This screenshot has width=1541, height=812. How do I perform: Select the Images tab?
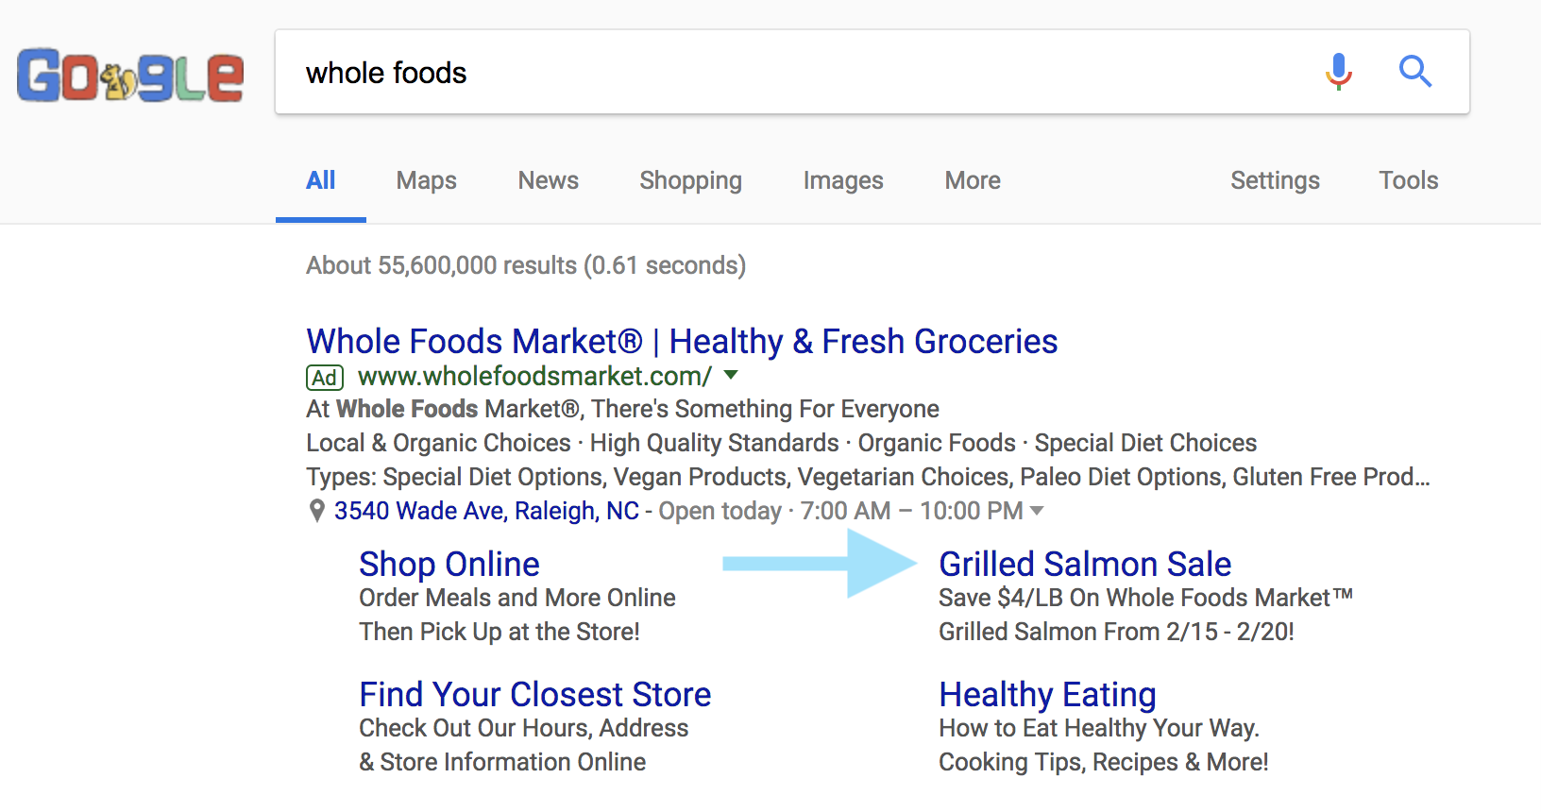[x=843, y=180]
